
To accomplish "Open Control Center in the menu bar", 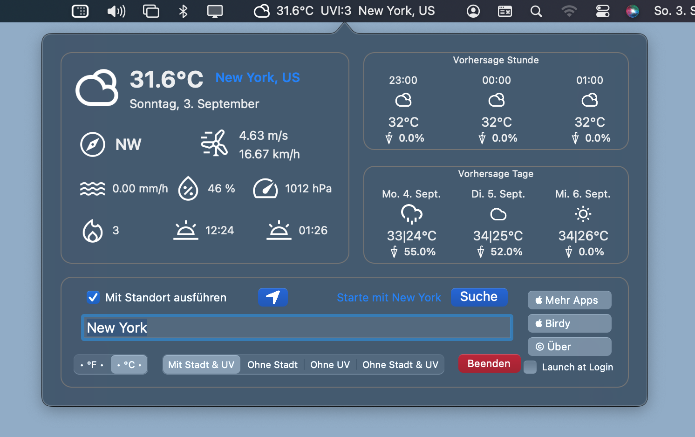I will pos(603,11).
